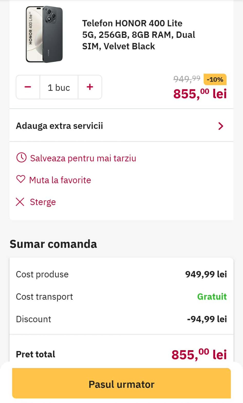This screenshot has width=243, height=403.
Task: Open the HONOR 400 Lite phone thumbnail
Action: coord(44,34)
